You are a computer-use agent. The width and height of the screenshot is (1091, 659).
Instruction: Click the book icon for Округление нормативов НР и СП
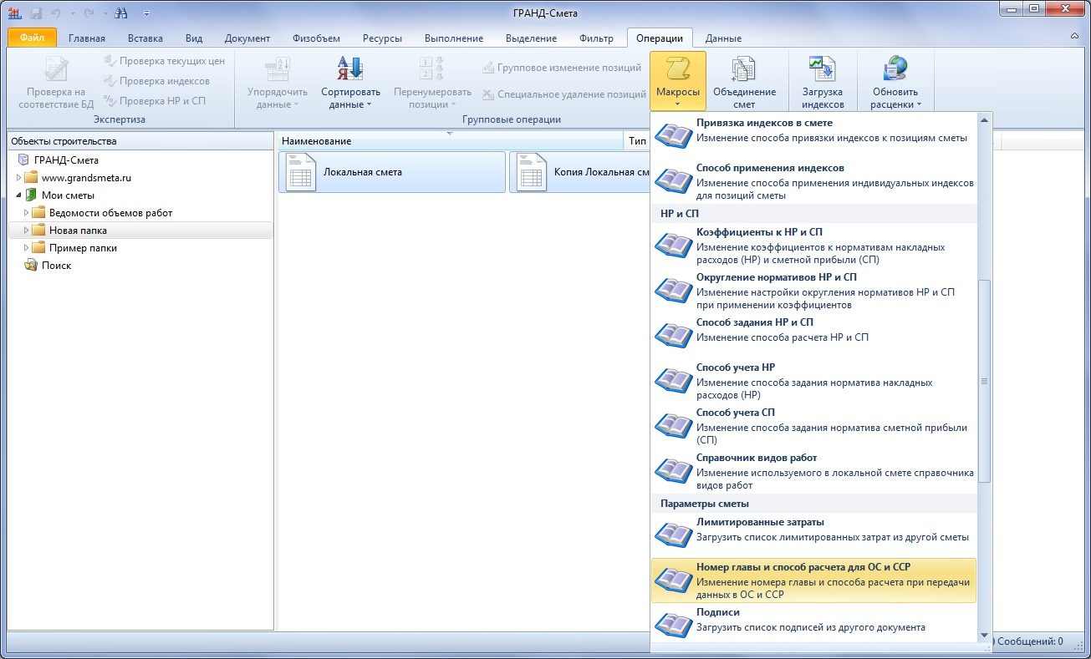coord(672,289)
